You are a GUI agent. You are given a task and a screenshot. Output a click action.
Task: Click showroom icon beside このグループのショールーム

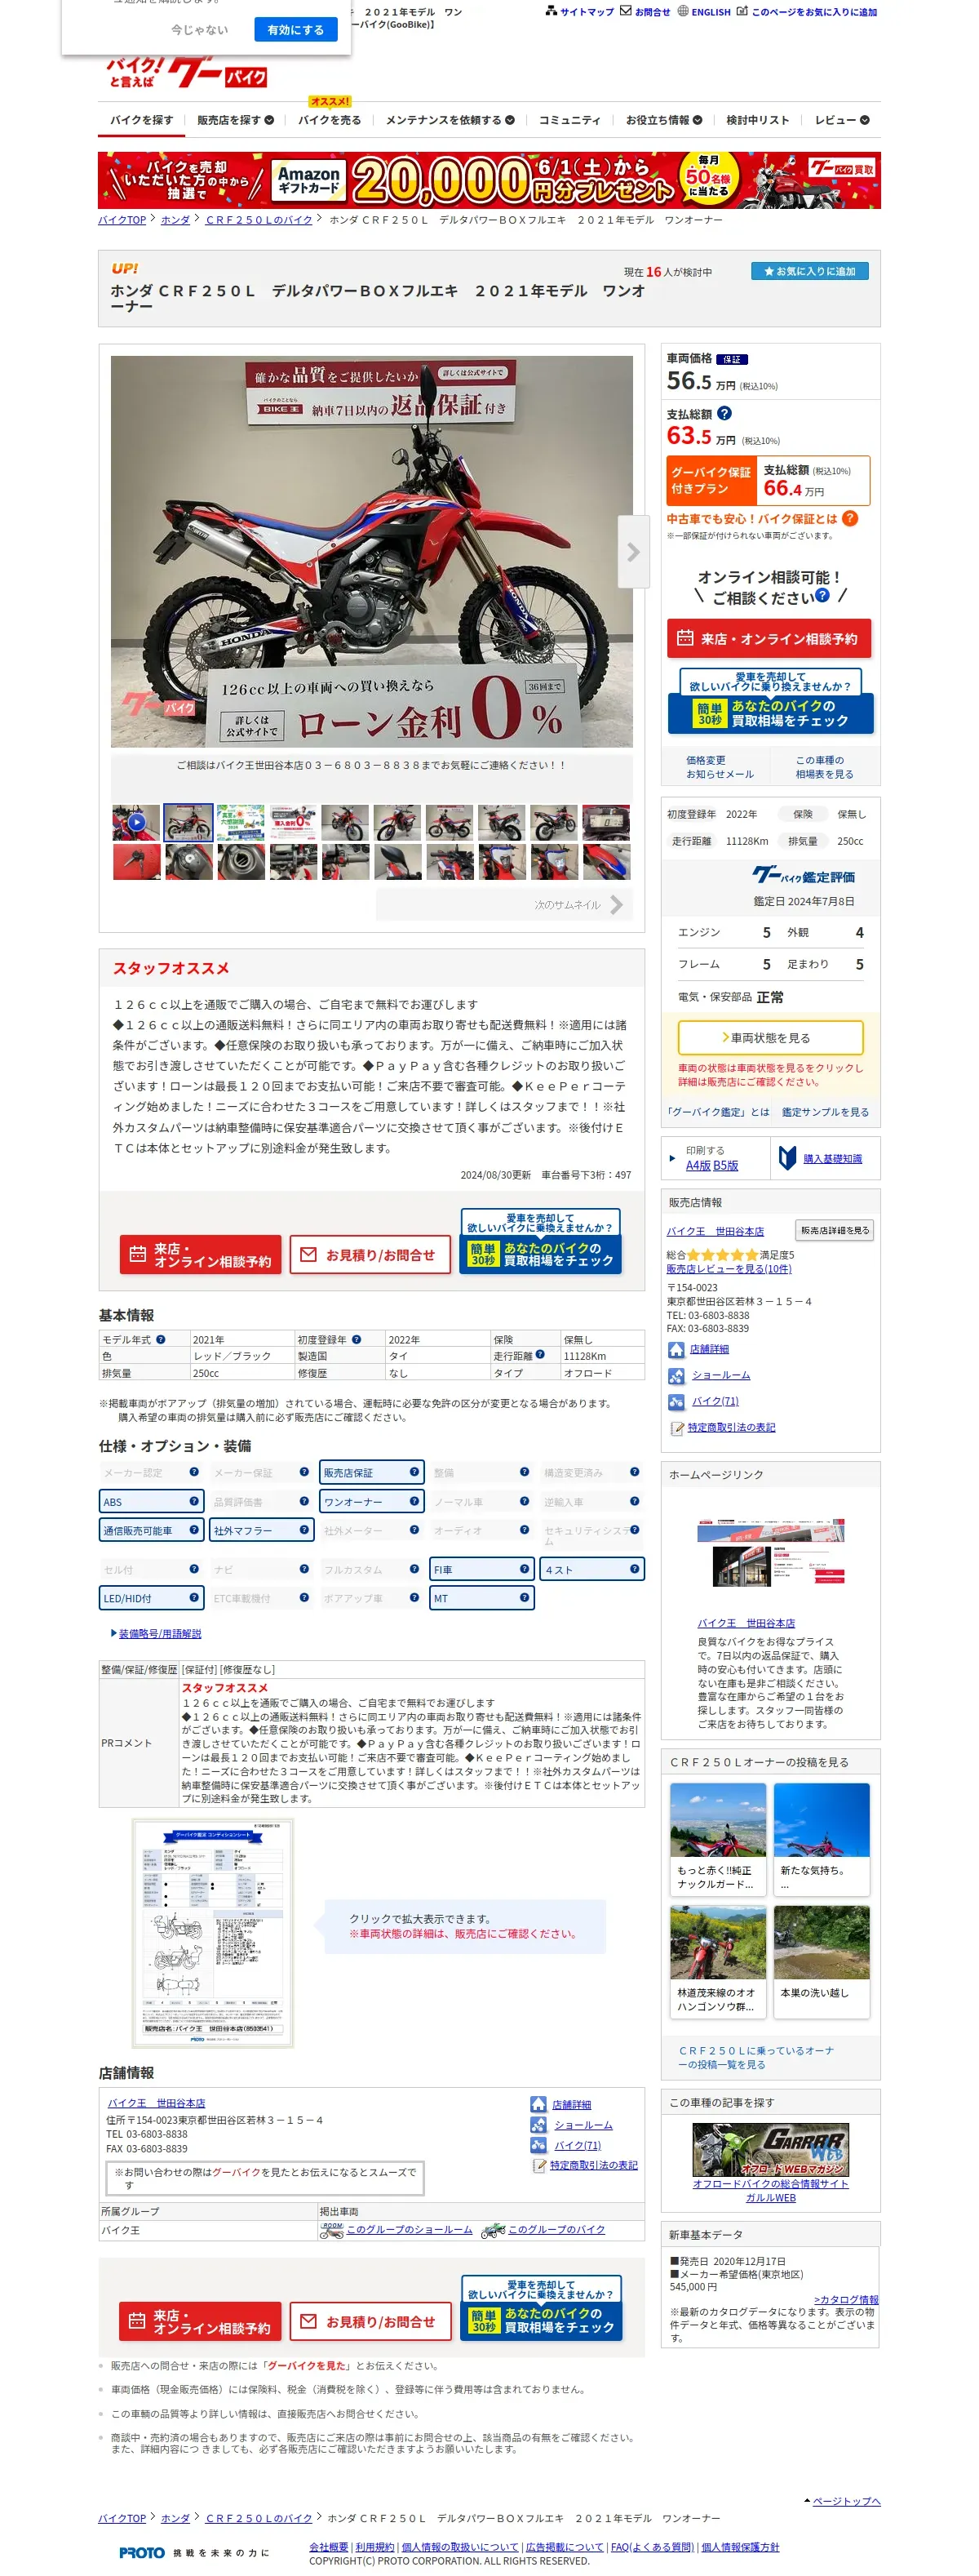pyautogui.click(x=331, y=2230)
